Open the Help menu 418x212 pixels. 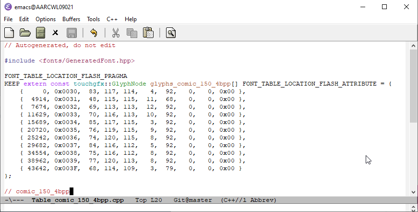[131, 19]
